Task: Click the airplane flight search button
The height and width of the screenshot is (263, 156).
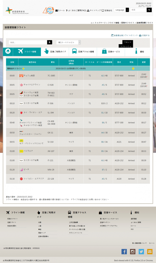Action: tap(50, 42)
